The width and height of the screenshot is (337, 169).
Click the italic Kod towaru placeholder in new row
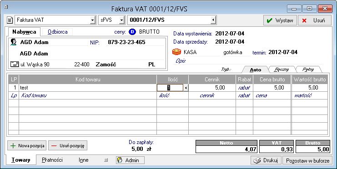click(34, 95)
